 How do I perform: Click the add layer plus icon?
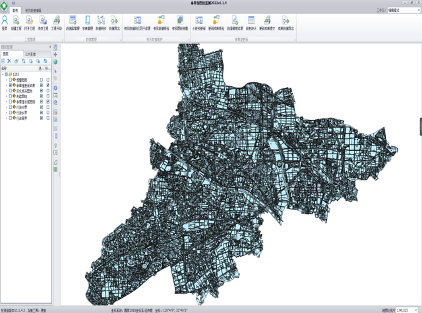coord(3,61)
